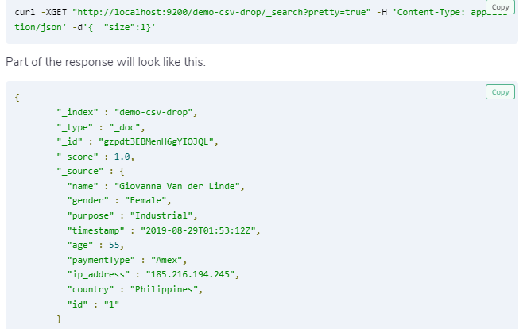
Task: Click the "_doc" type value
Action: (x=124, y=127)
